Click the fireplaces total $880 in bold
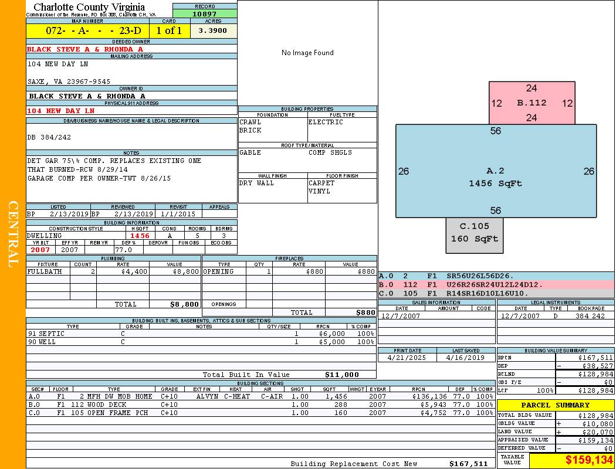616x469 pixels. pyautogui.click(x=365, y=313)
